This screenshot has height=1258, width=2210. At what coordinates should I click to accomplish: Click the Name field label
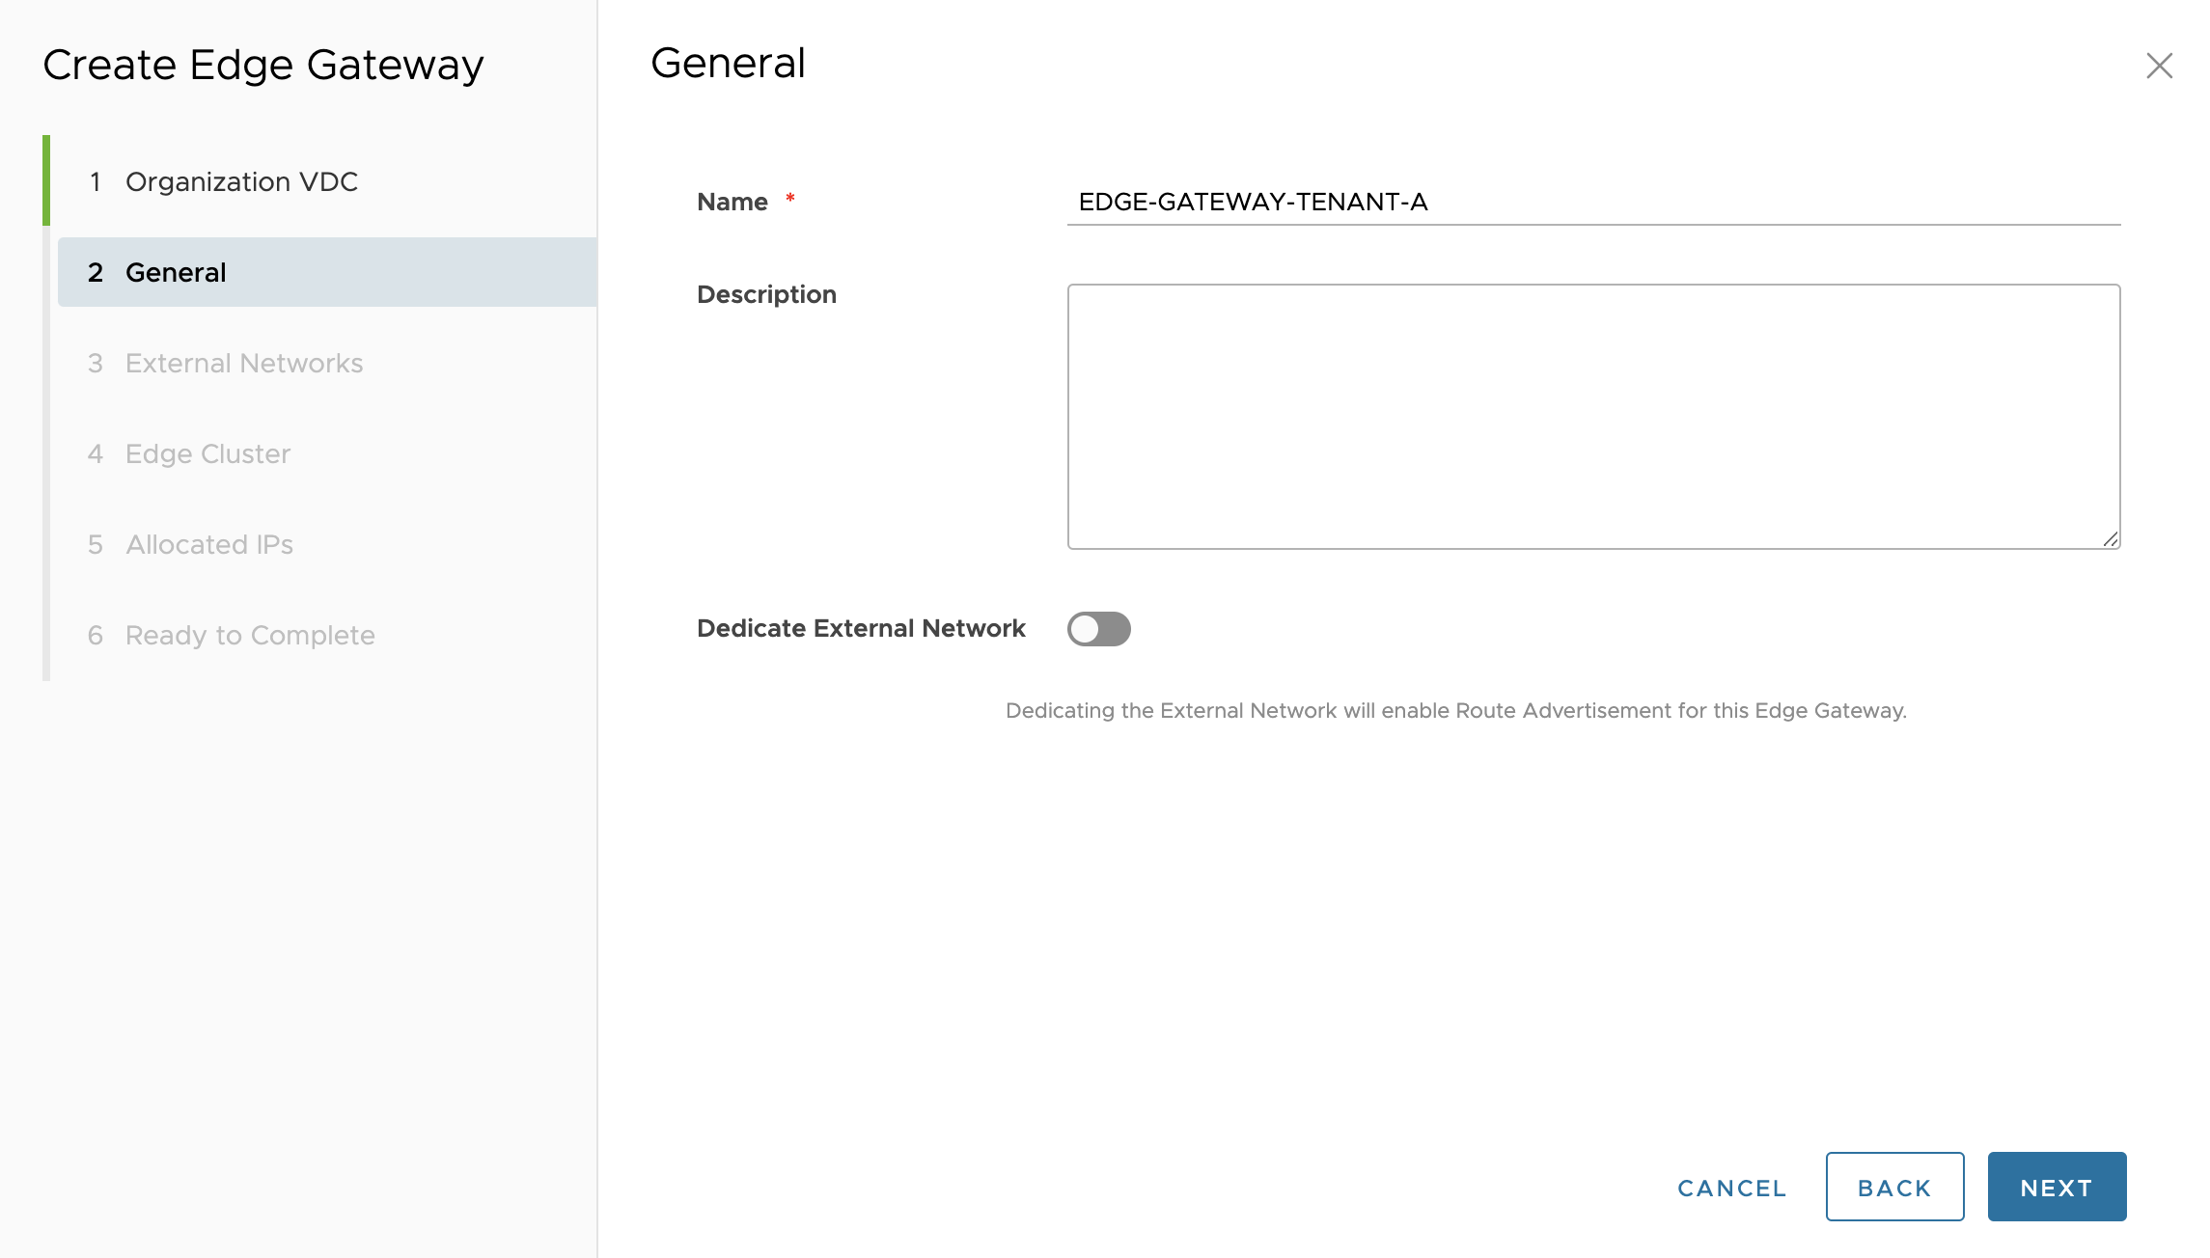pos(732,202)
